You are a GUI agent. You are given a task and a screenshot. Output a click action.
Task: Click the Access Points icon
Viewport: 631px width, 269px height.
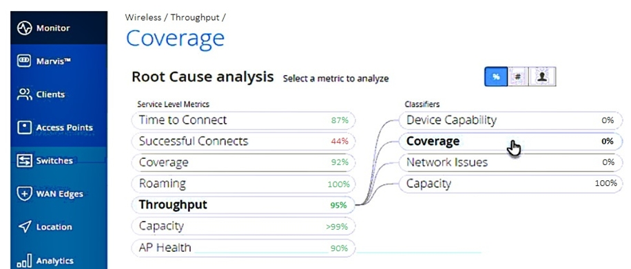pos(24,127)
